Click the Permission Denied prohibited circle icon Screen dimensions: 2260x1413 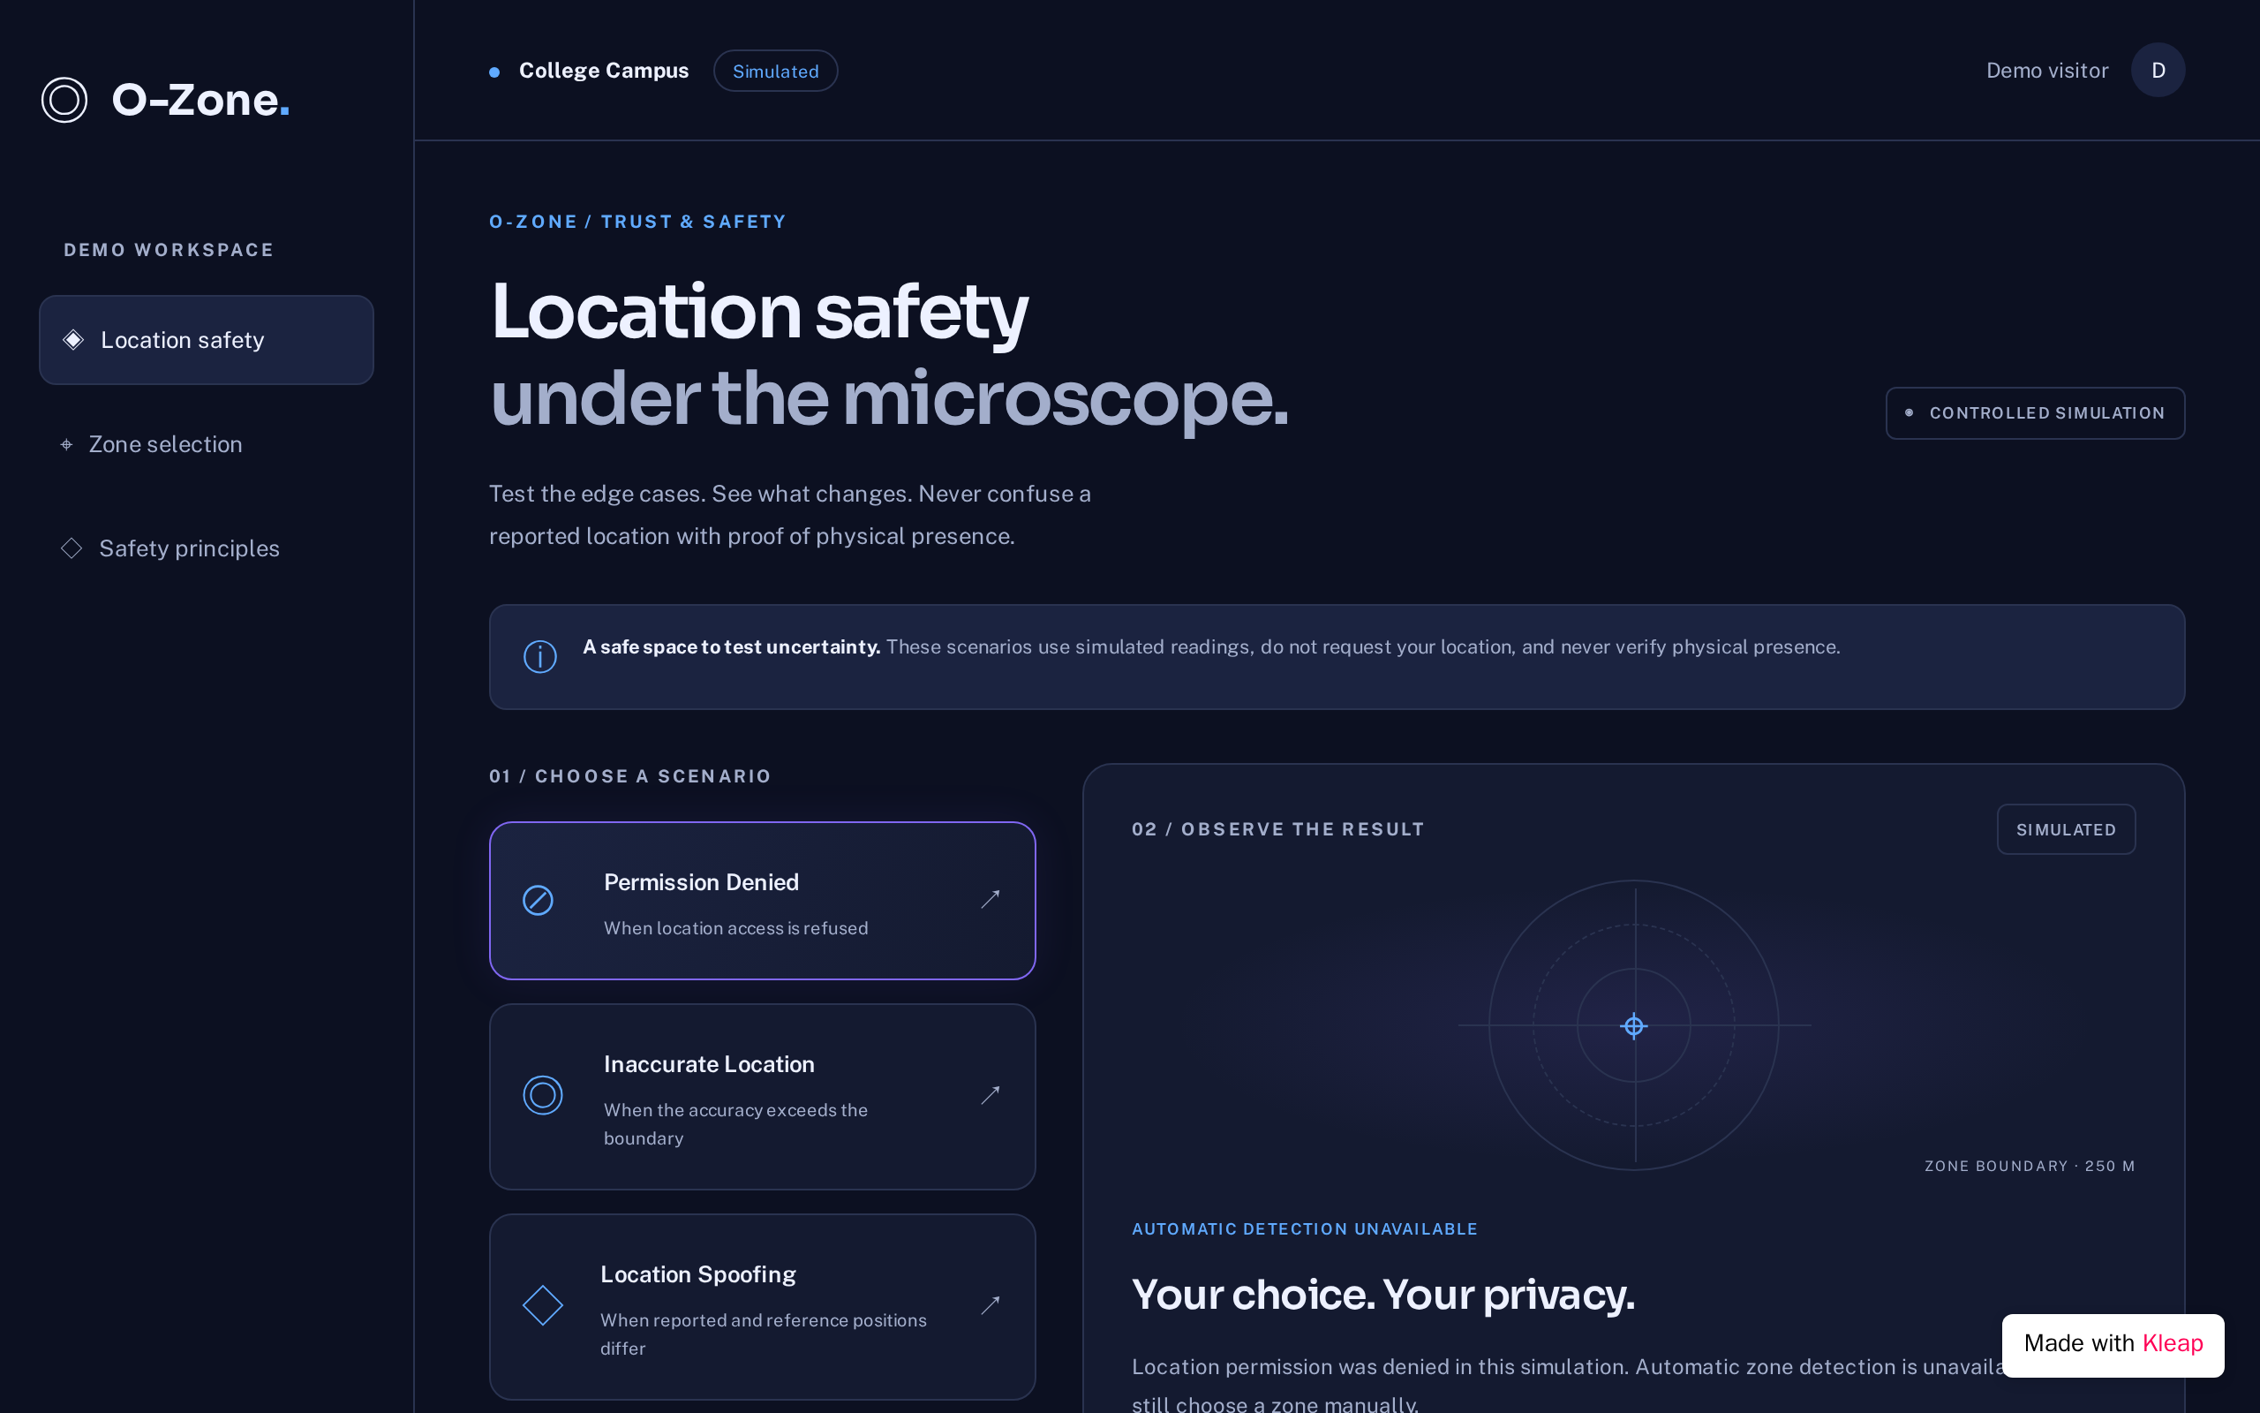[538, 901]
